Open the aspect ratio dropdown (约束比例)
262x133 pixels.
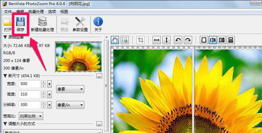point(31,116)
